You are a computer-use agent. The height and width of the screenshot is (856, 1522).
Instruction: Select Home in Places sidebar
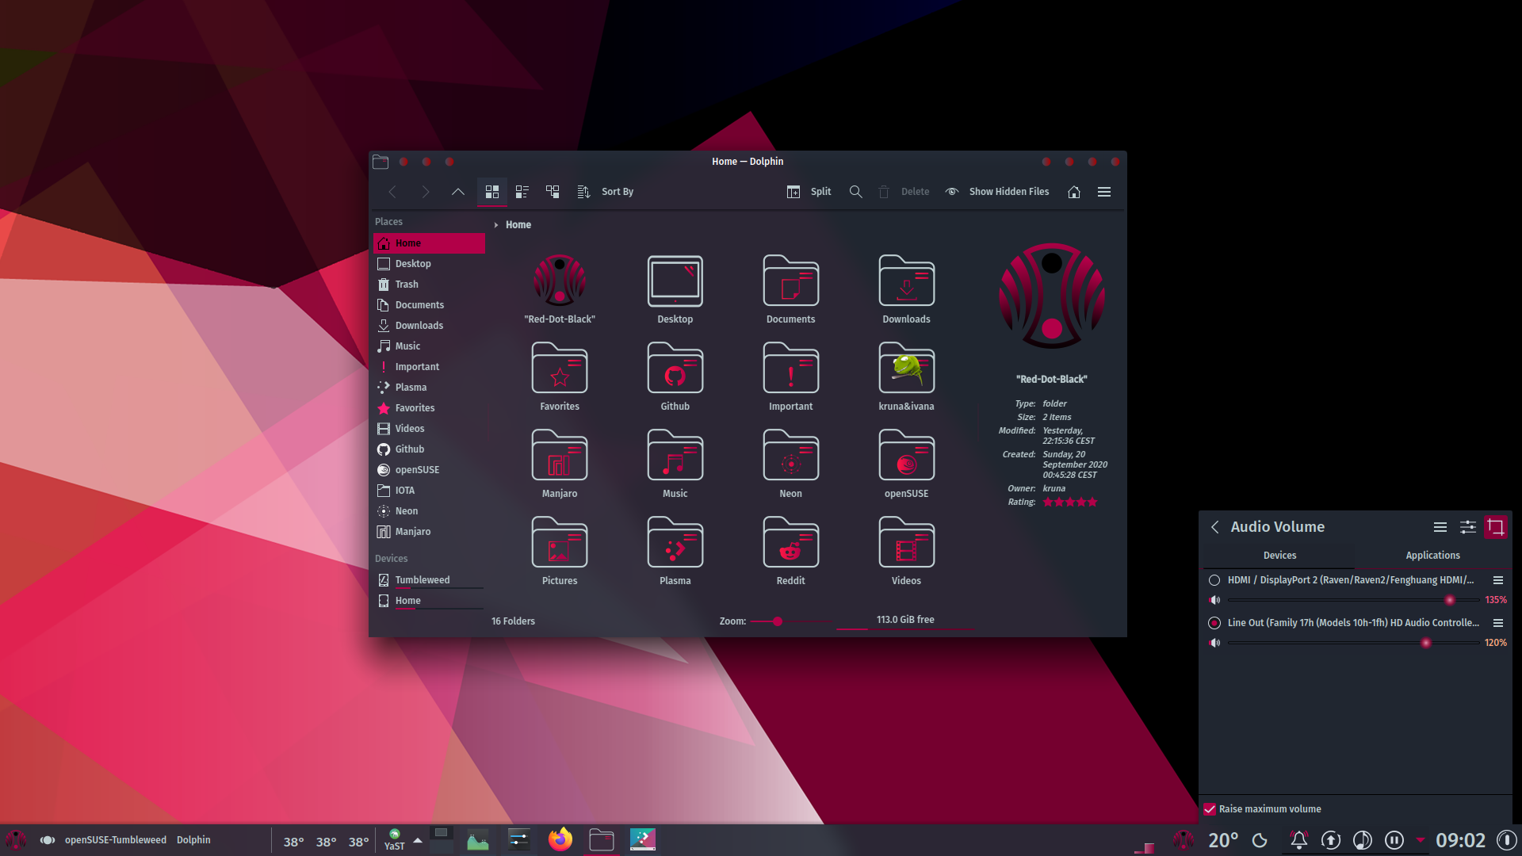point(429,243)
